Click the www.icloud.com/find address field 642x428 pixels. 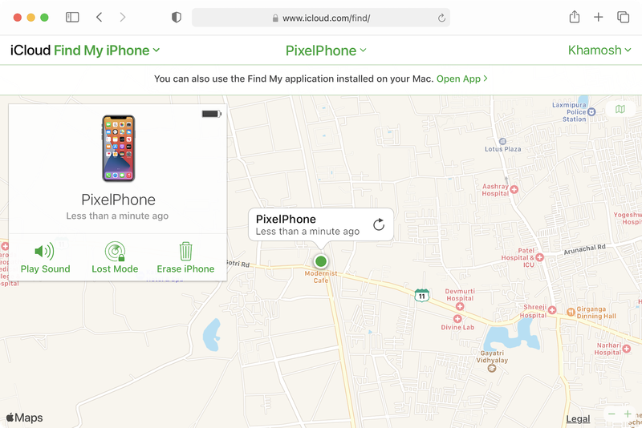[321, 18]
